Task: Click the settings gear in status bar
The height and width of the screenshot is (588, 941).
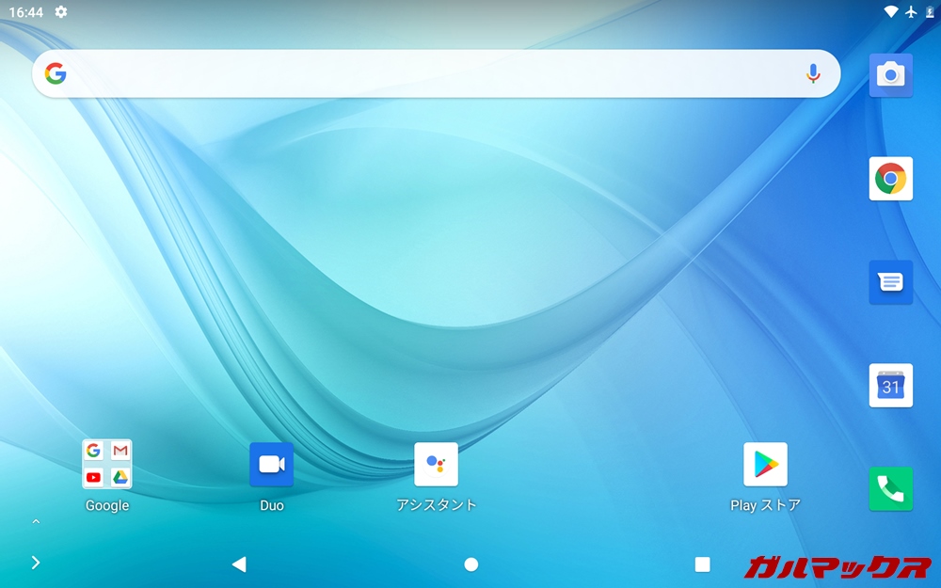Action: pyautogui.click(x=61, y=11)
